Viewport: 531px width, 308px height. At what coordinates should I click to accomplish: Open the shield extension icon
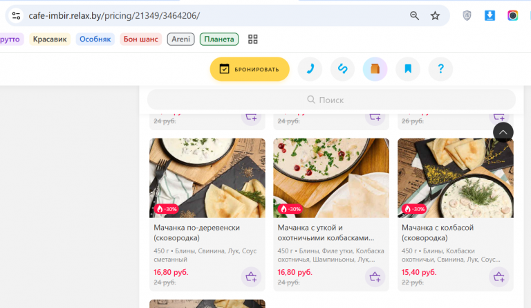[x=467, y=16]
